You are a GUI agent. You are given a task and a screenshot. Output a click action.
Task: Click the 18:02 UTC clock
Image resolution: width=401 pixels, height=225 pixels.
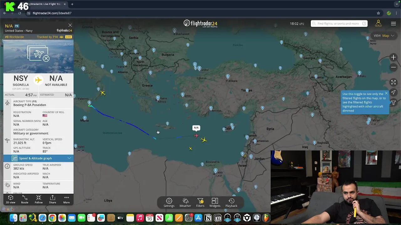pyautogui.click(x=297, y=24)
